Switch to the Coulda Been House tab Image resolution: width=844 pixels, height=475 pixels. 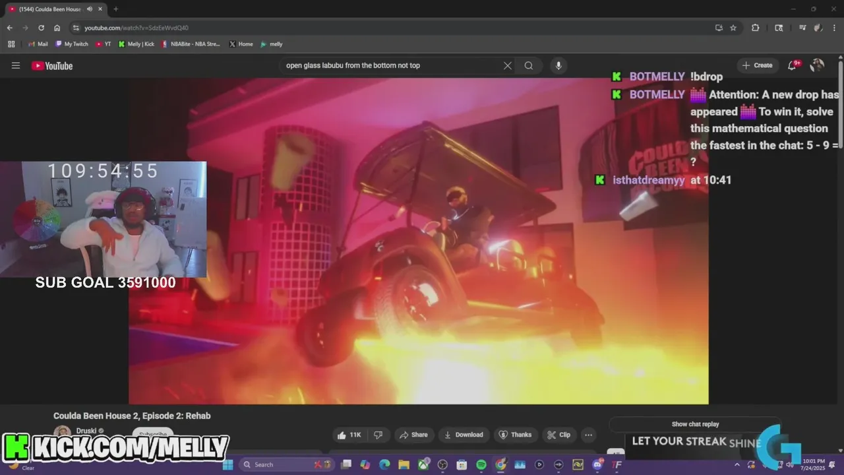coord(56,9)
